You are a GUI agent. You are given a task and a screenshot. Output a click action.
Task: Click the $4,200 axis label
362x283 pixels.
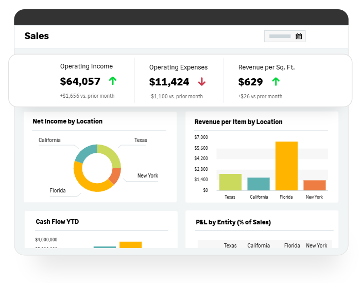pyautogui.click(x=201, y=158)
